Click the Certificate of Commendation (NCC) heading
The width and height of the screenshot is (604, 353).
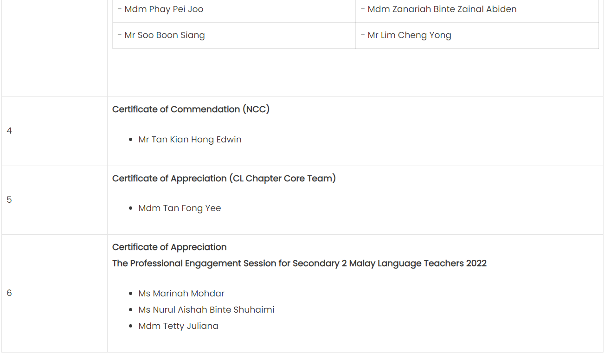coord(191,109)
